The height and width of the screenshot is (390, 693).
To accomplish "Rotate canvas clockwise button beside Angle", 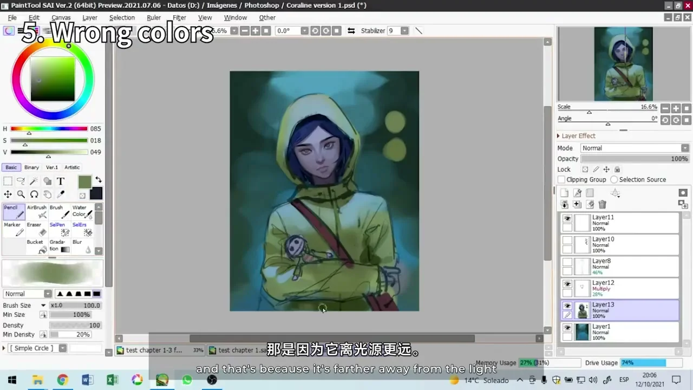I will (x=676, y=120).
